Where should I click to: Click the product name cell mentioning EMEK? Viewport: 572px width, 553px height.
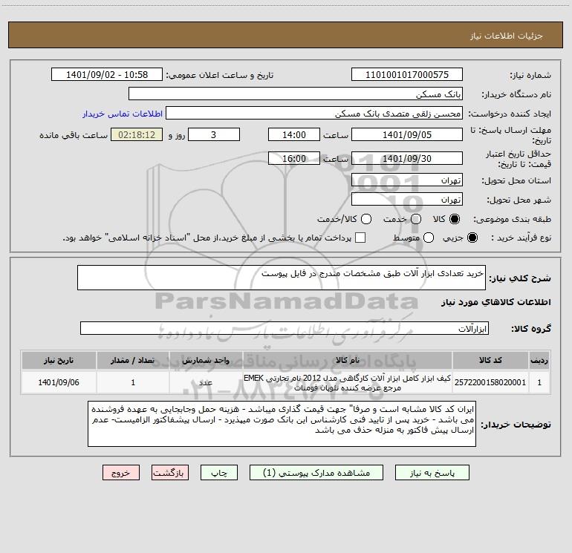348,382
